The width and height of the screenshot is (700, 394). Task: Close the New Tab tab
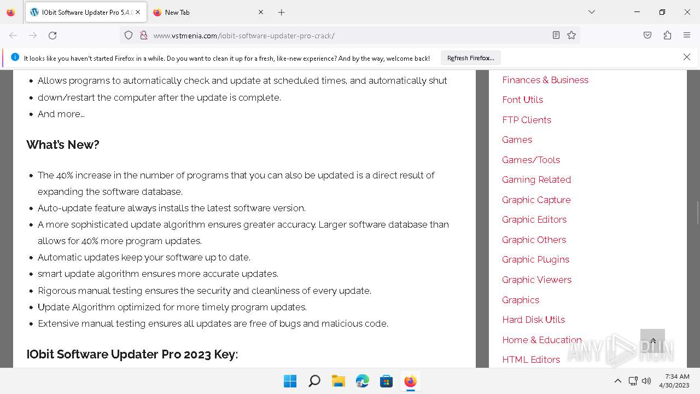click(x=261, y=12)
